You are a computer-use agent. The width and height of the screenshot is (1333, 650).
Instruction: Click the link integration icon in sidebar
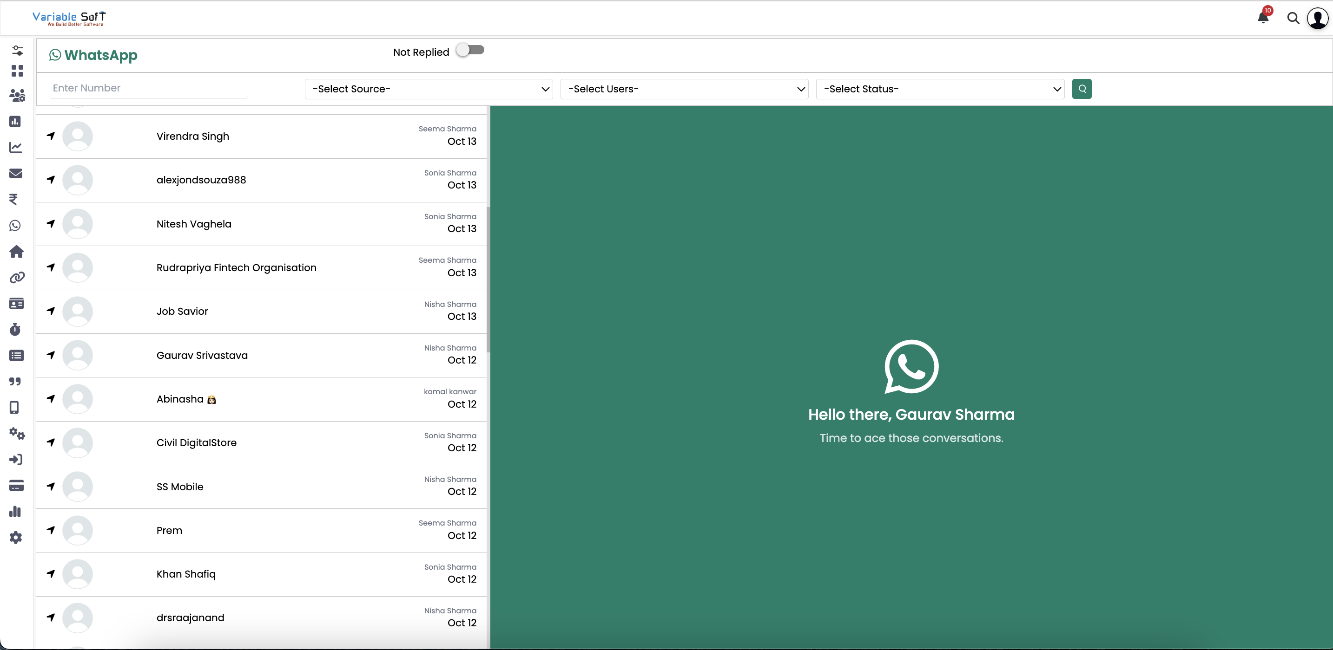tap(17, 277)
